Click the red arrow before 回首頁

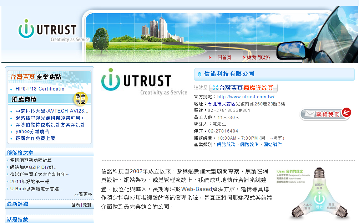pyautogui.click(x=210, y=57)
